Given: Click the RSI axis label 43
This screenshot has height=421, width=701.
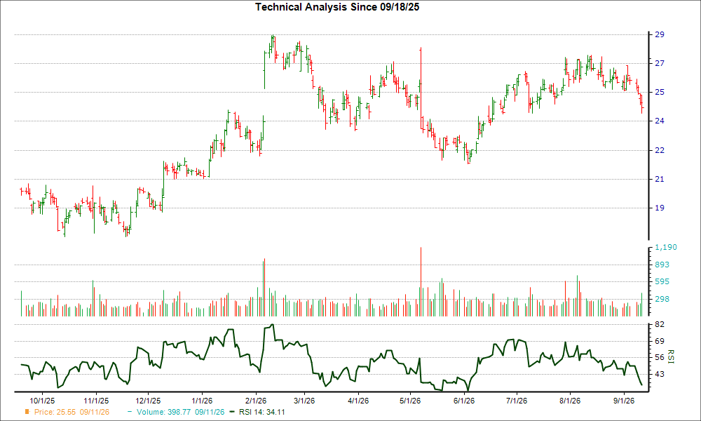Looking at the screenshot, I should [660, 374].
